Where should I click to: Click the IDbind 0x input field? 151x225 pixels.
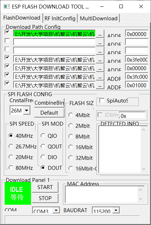point(132,116)
